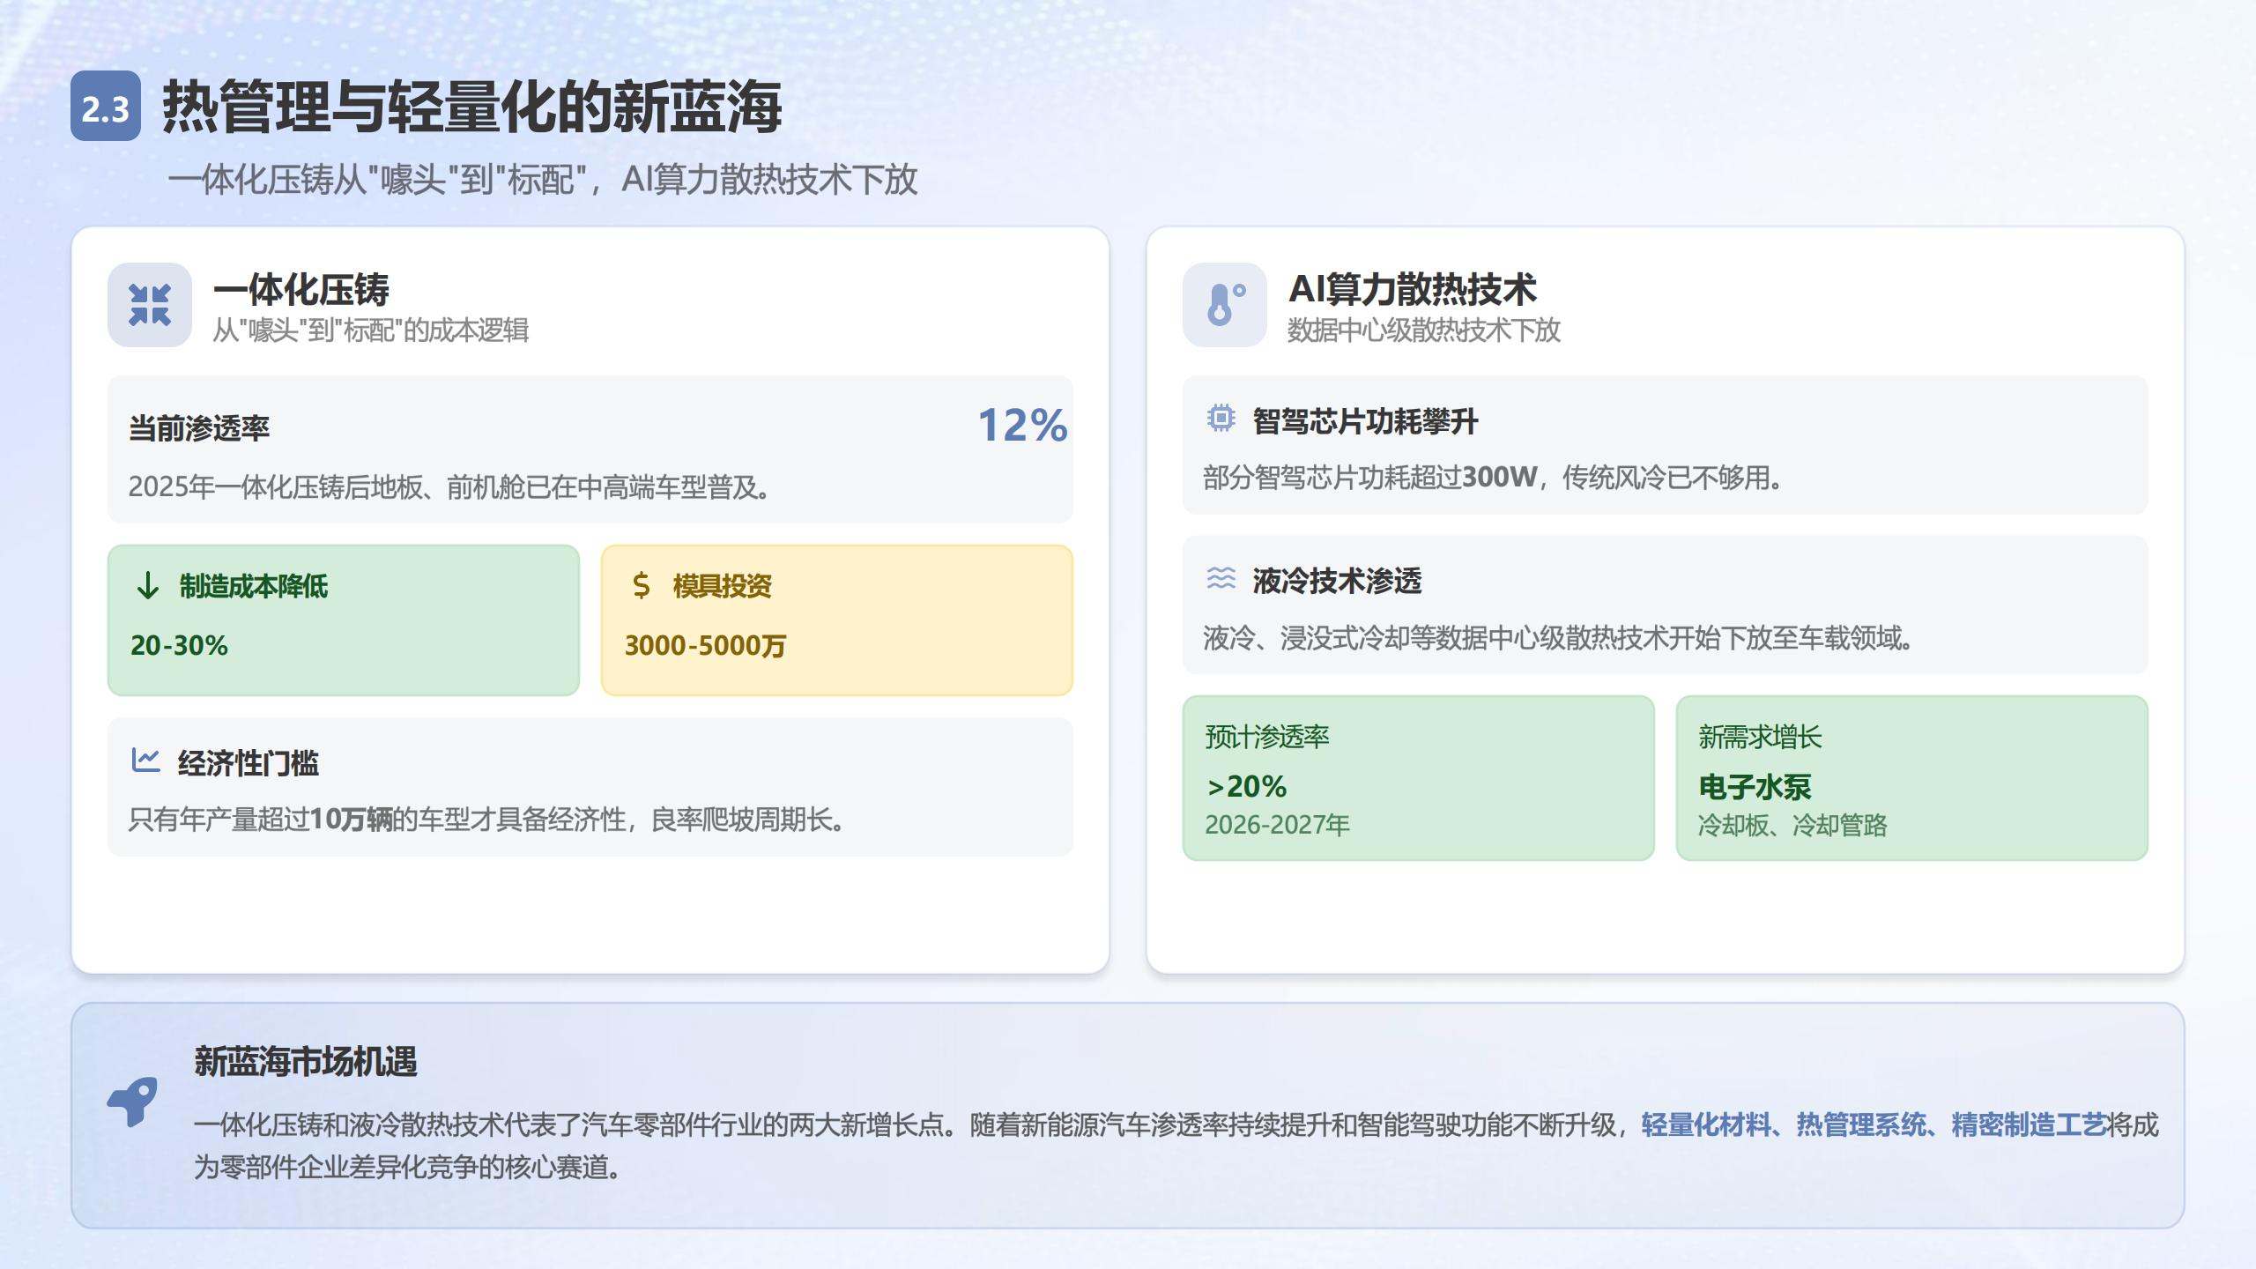The width and height of the screenshot is (2256, 1269).
Task: Click the summary paragraph ending with 核心赛道
Action: (1176, 1146)
